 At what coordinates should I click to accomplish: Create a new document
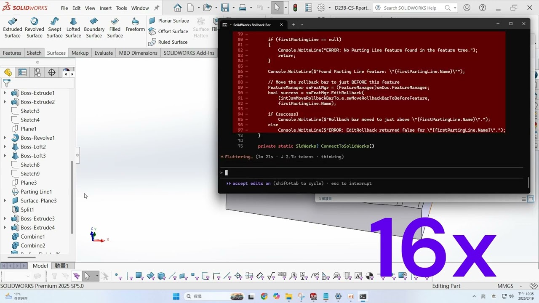(191, 8)
